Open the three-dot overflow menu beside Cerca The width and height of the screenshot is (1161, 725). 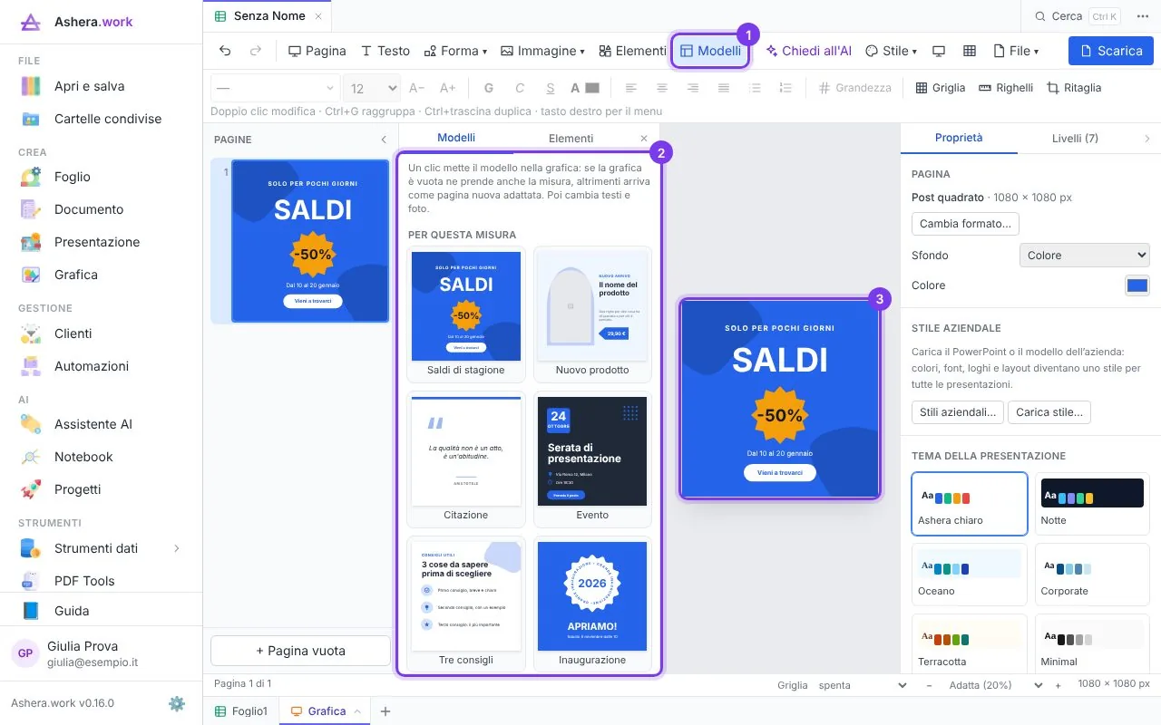pos(1142,16)
